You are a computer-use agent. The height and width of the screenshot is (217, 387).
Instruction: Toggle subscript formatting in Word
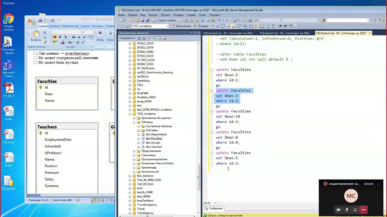point(79,37)
